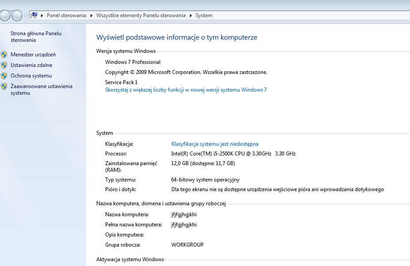Click the Back navigation arrow button

[x=4, y=15]
